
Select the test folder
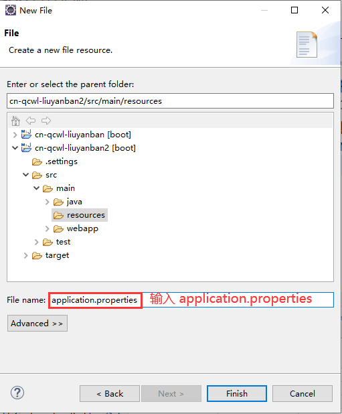(57, 242)
